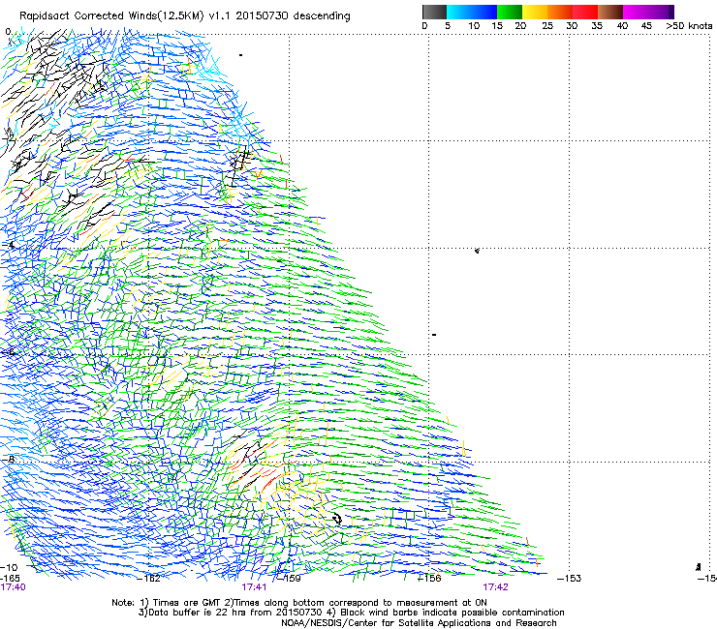Click the date '20150730 descending' in the title
717x629 pixels.
pyautogui.click(x=293, y=15)
